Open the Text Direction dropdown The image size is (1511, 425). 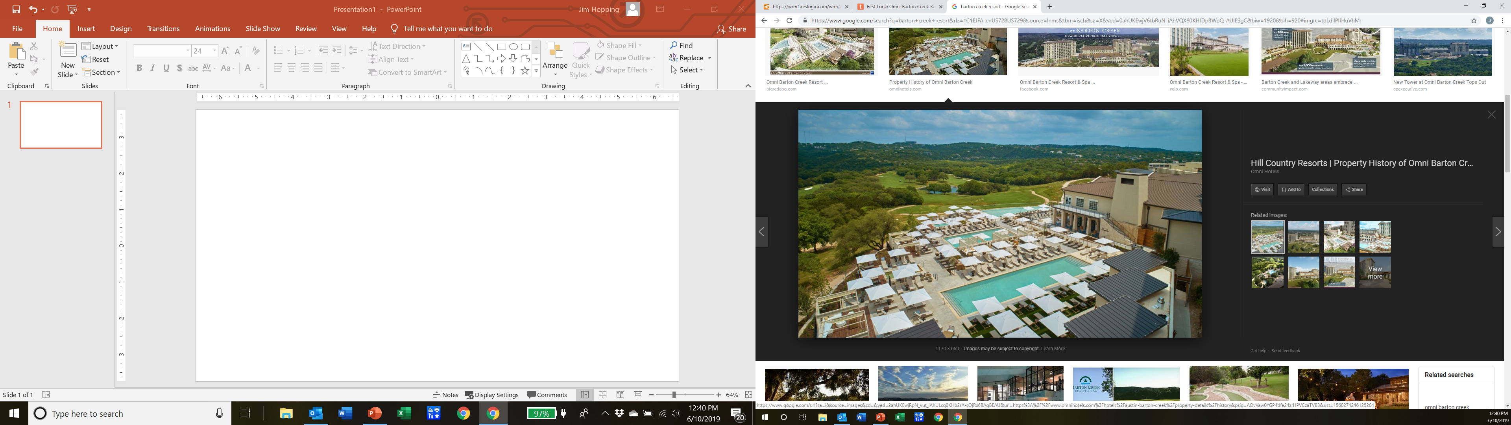tap(397, 46)
